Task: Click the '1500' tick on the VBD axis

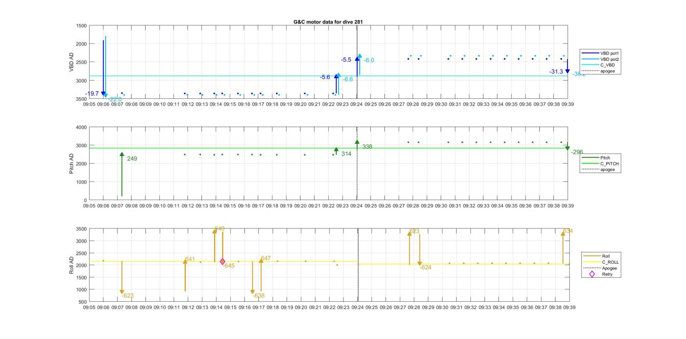Action: [81, 26]
